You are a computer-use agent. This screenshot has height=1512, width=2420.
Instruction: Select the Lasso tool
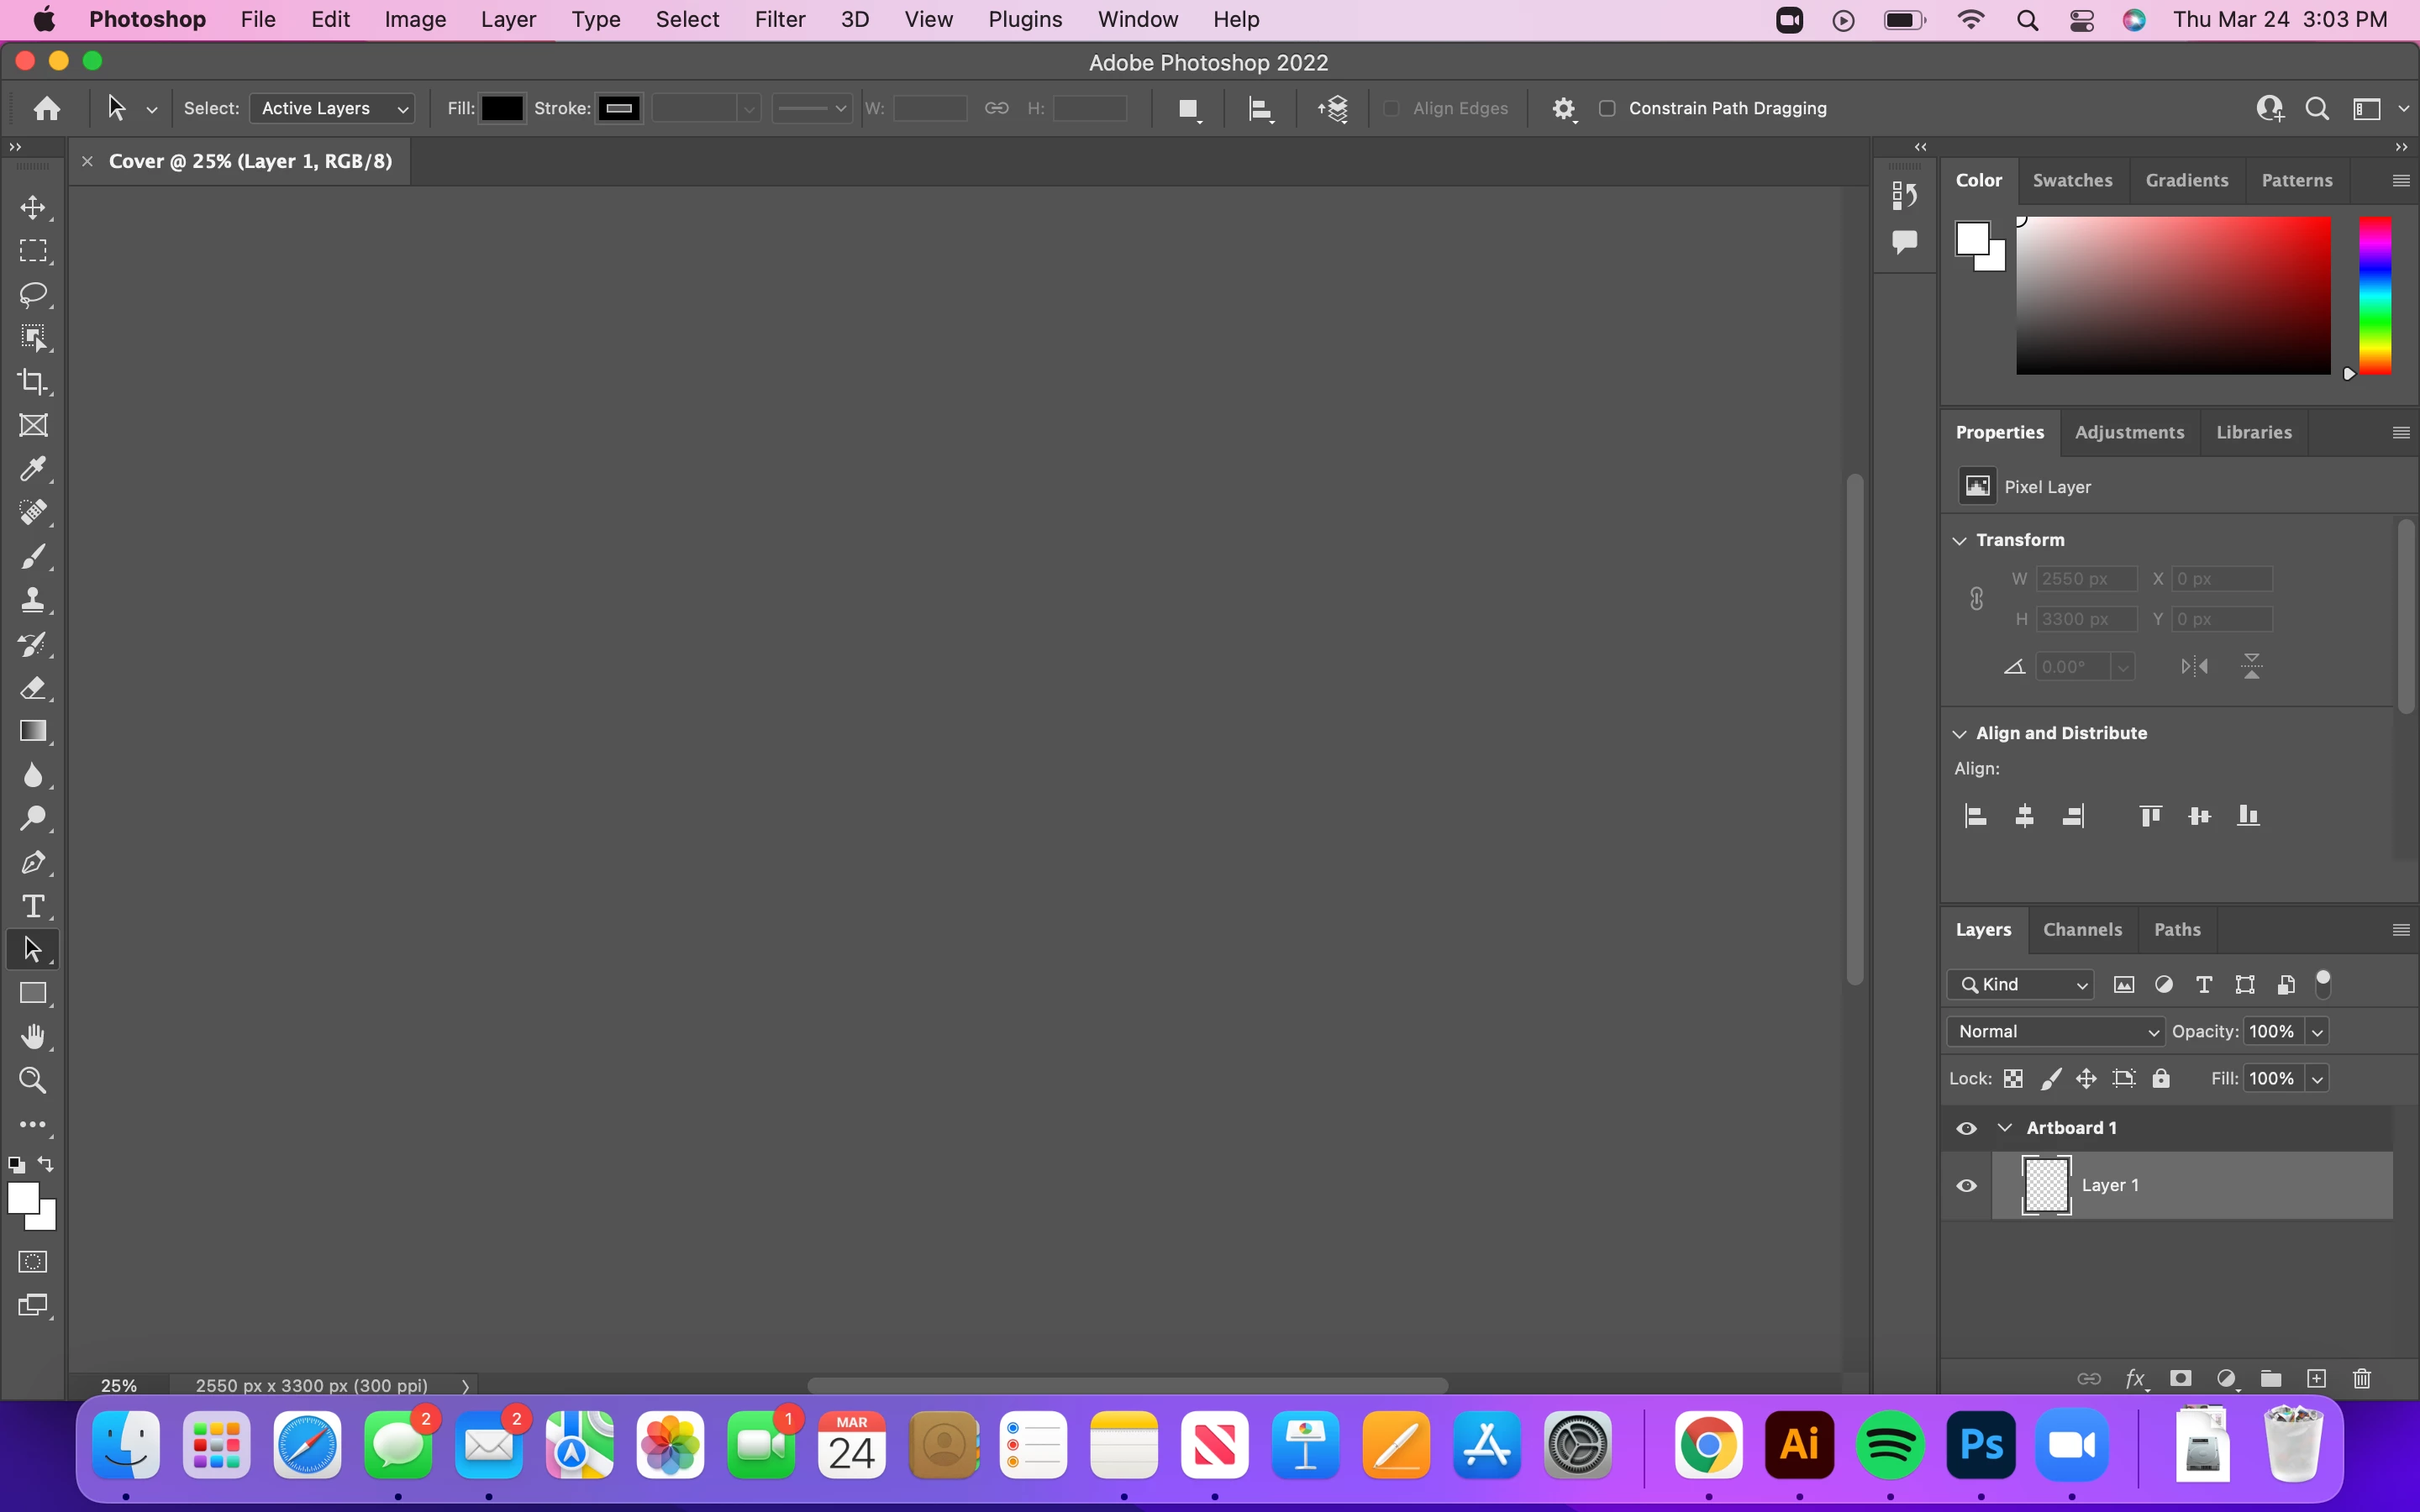(33, 294)
